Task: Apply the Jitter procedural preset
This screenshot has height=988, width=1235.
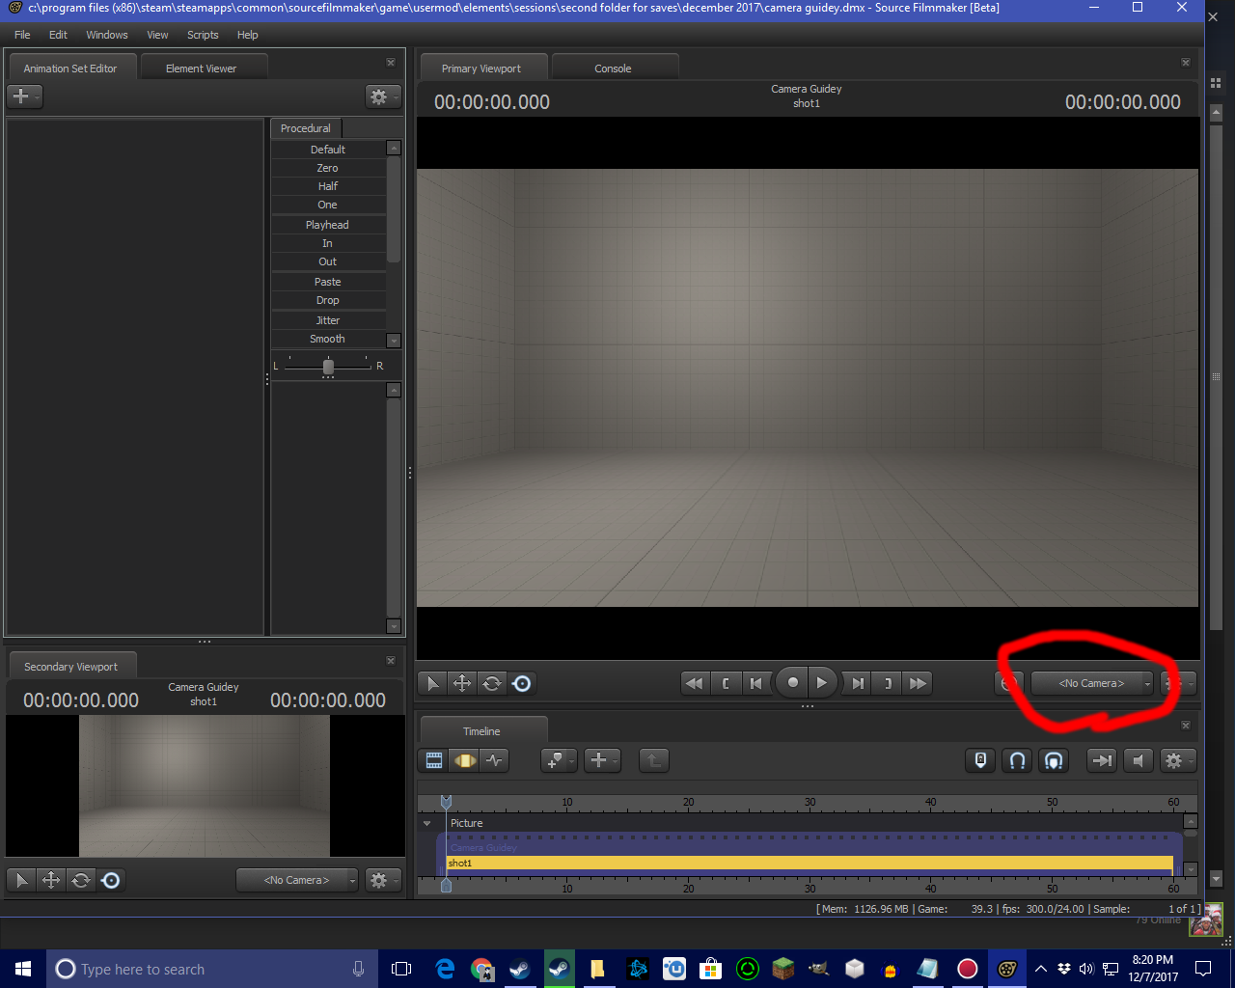Action: (x=328, y=320)
